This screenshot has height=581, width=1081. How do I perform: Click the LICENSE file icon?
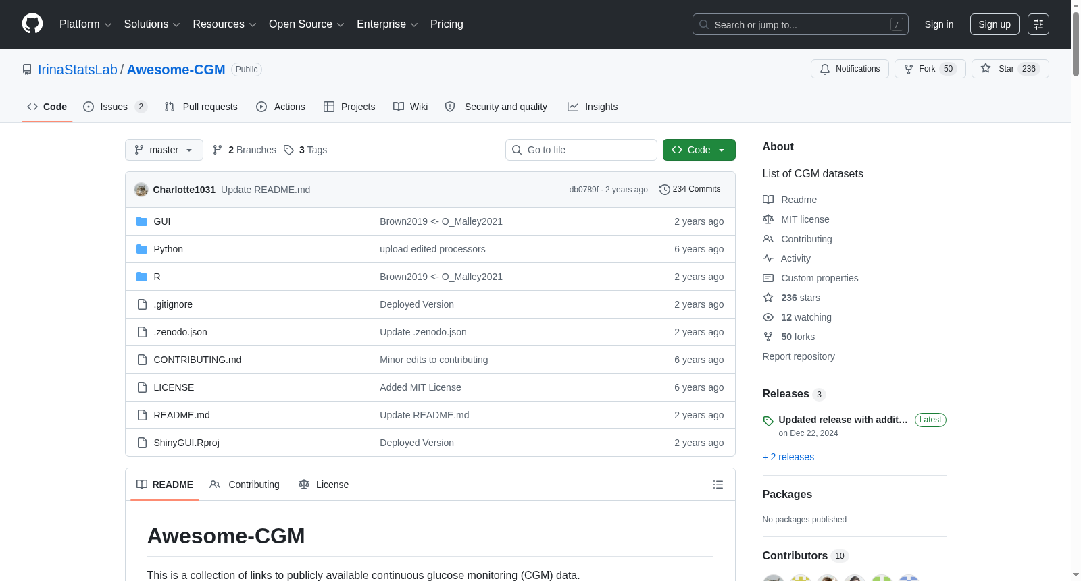coord(142,387)
